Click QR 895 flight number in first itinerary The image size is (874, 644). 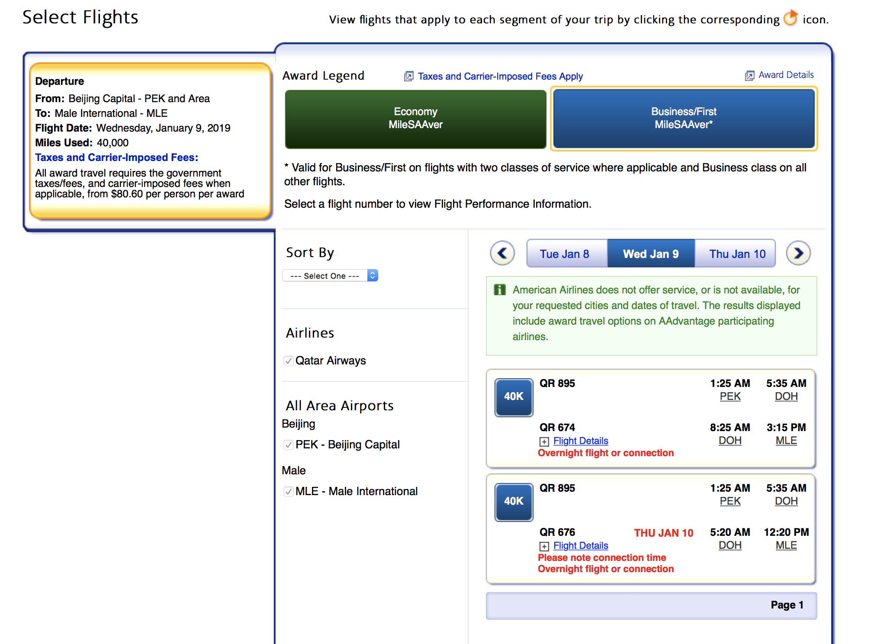(557, 383)
